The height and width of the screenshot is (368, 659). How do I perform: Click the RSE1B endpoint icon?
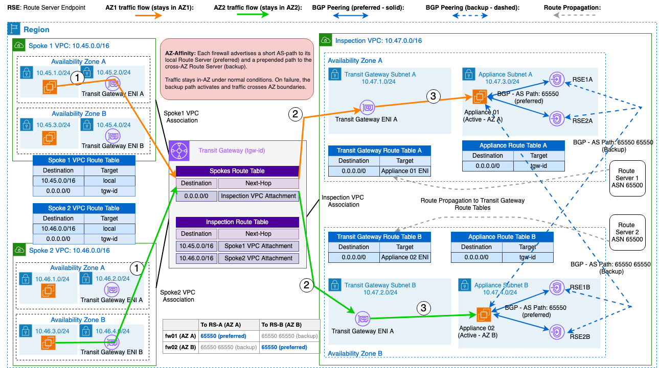tap(556, 287)
